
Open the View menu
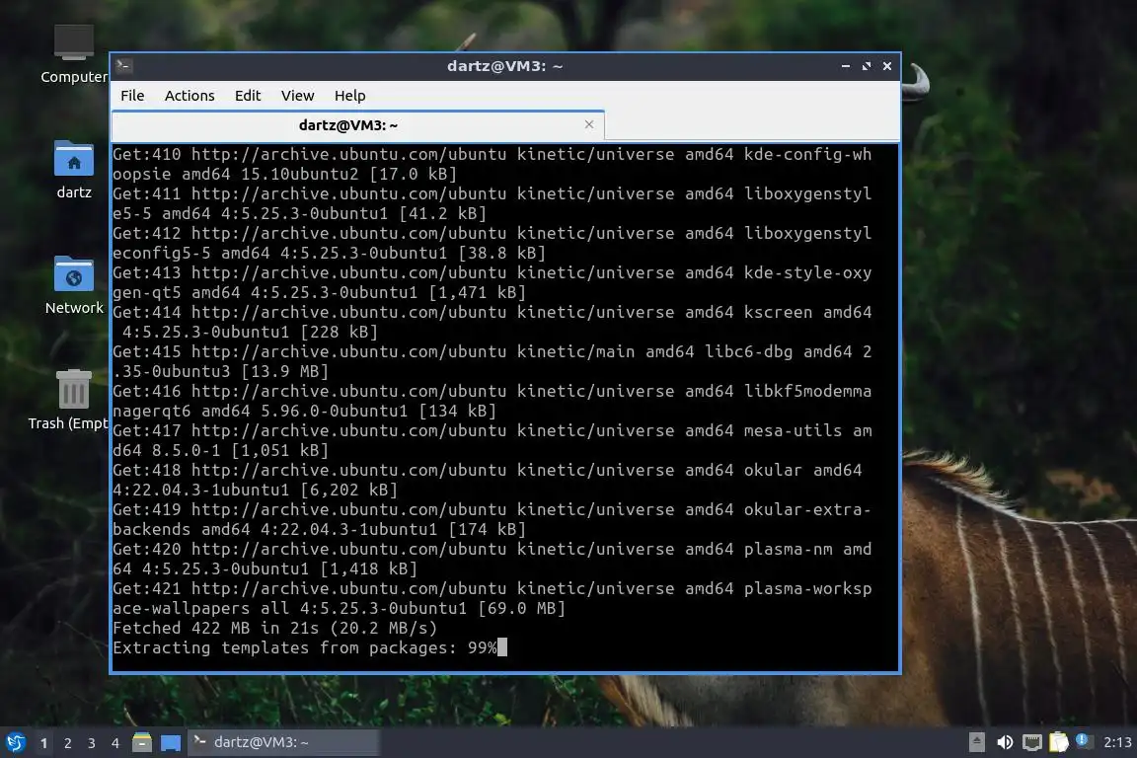point(297,96)
